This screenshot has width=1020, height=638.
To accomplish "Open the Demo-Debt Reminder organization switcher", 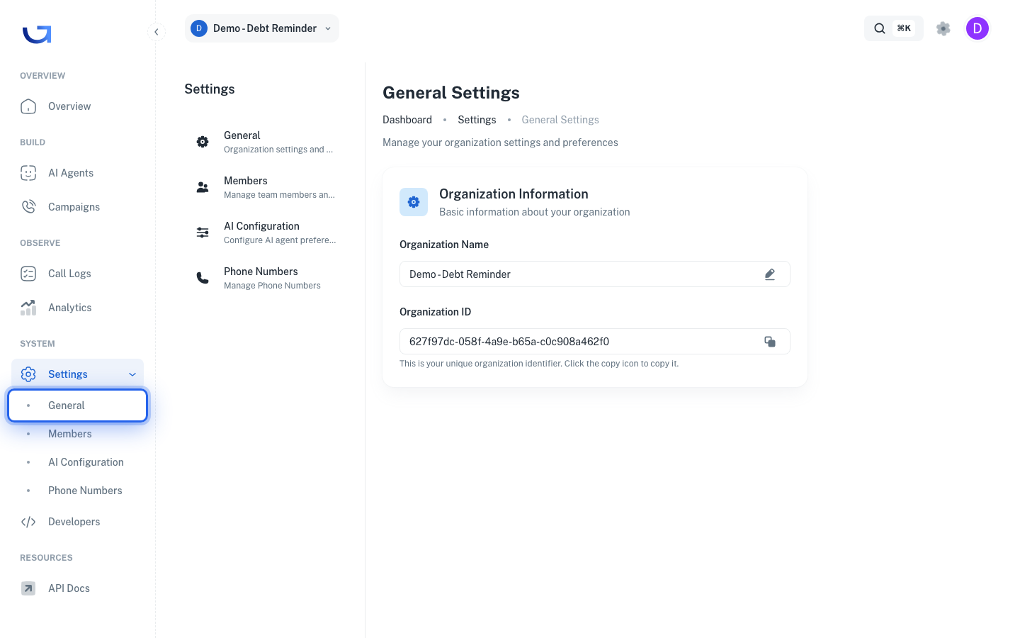I will [x=262, y=28].
